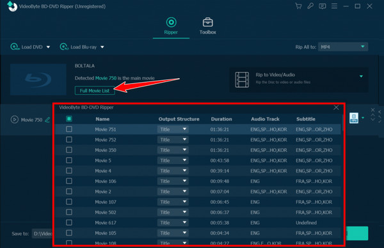Screen dimensions: 384x248
Task: Check the Movie 617 checkbox
Action: pyautogui.click(x=69, y=222)
